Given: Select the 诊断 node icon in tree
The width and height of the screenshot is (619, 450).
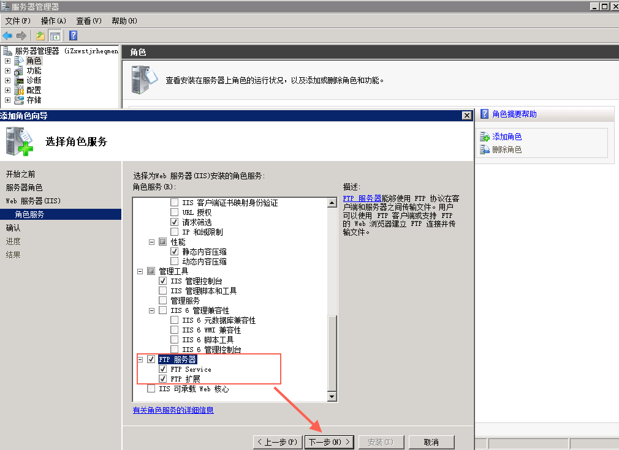Looking at the screenshot, I should pos(19,80).
